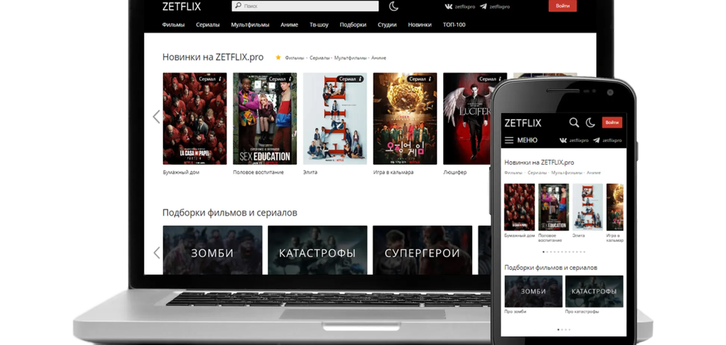Screen dimensions: 726x345
Task: Click Про катастрофы caption on phone
Action: click(x=582, y=312)
